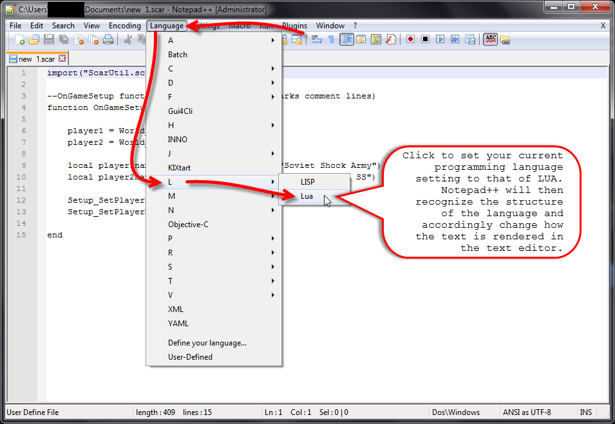Screen dimensions: 615x424
Task: Click the Print icon in the toolbar
Action: click(108, 40)
